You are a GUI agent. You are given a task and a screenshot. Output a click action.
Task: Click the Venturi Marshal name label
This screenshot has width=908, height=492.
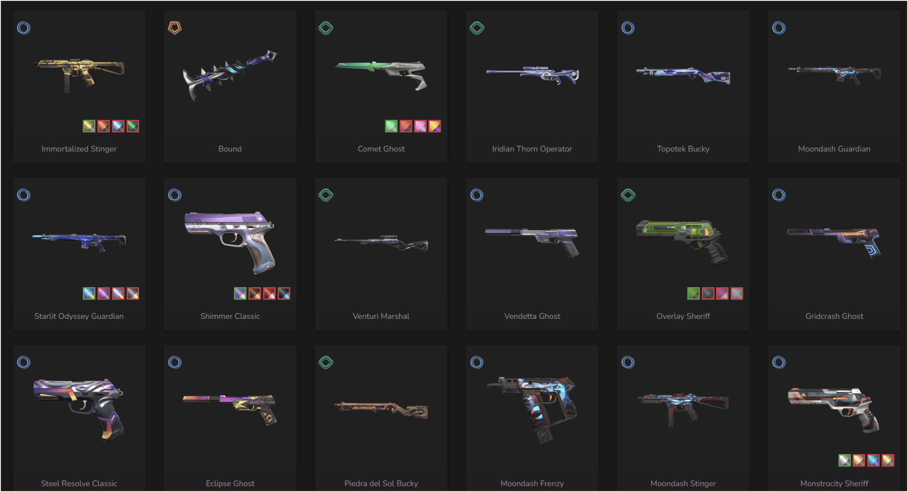[381, 316]
